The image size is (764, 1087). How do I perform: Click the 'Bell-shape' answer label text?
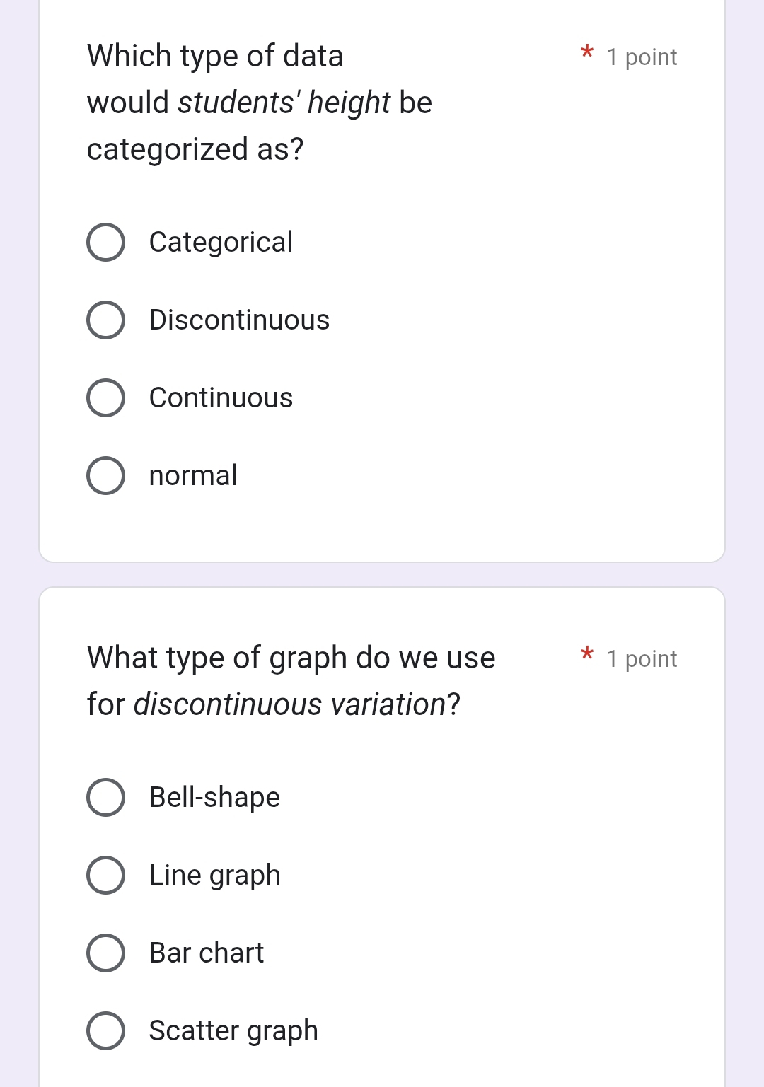214,798
